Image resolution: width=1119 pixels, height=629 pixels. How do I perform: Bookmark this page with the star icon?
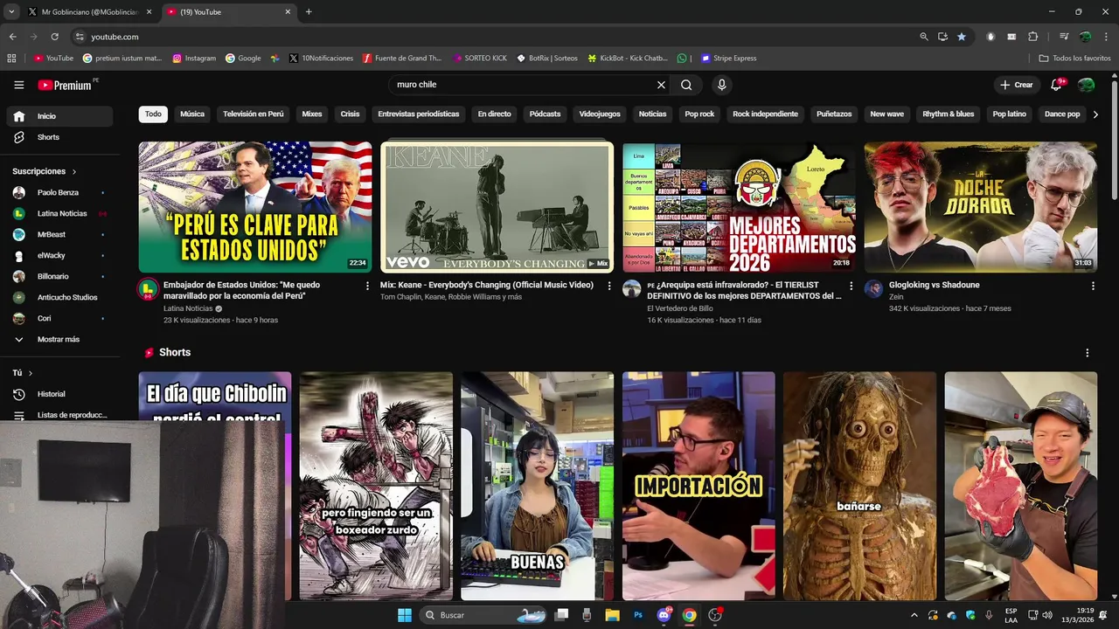pos(962,37)
